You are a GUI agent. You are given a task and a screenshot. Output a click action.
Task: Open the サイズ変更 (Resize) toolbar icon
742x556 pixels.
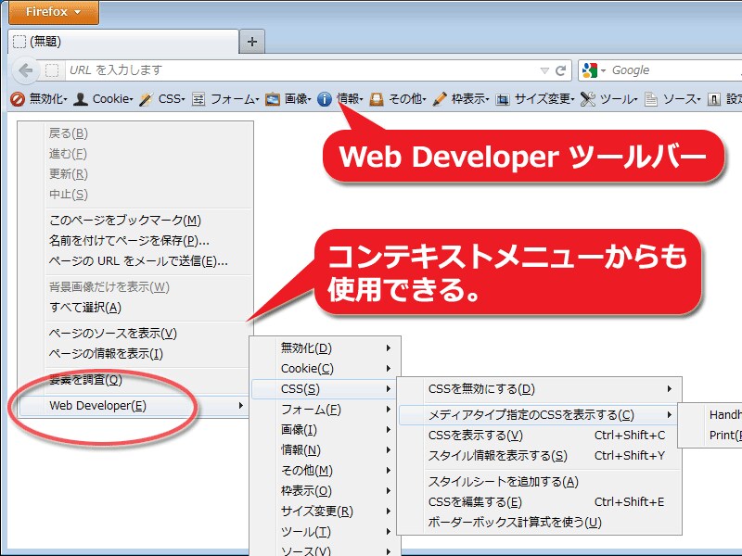pyautogui.click(x=503, y=98)
